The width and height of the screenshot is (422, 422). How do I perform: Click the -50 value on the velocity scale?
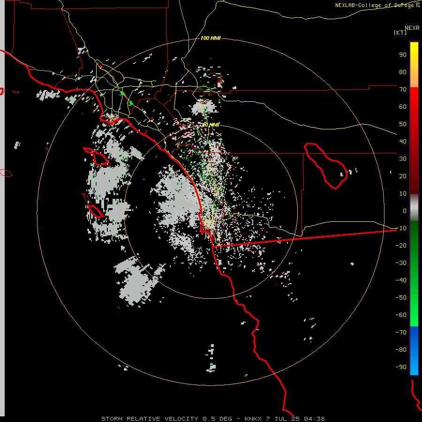coord(401,297)
